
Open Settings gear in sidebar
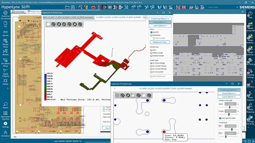(5, 125)
